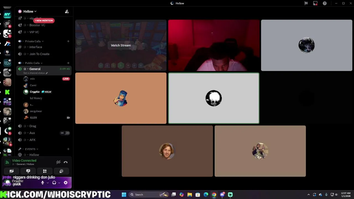Click Video Connected status text
The width and height of the screenshot is (354, 199).
coord(24,161)
